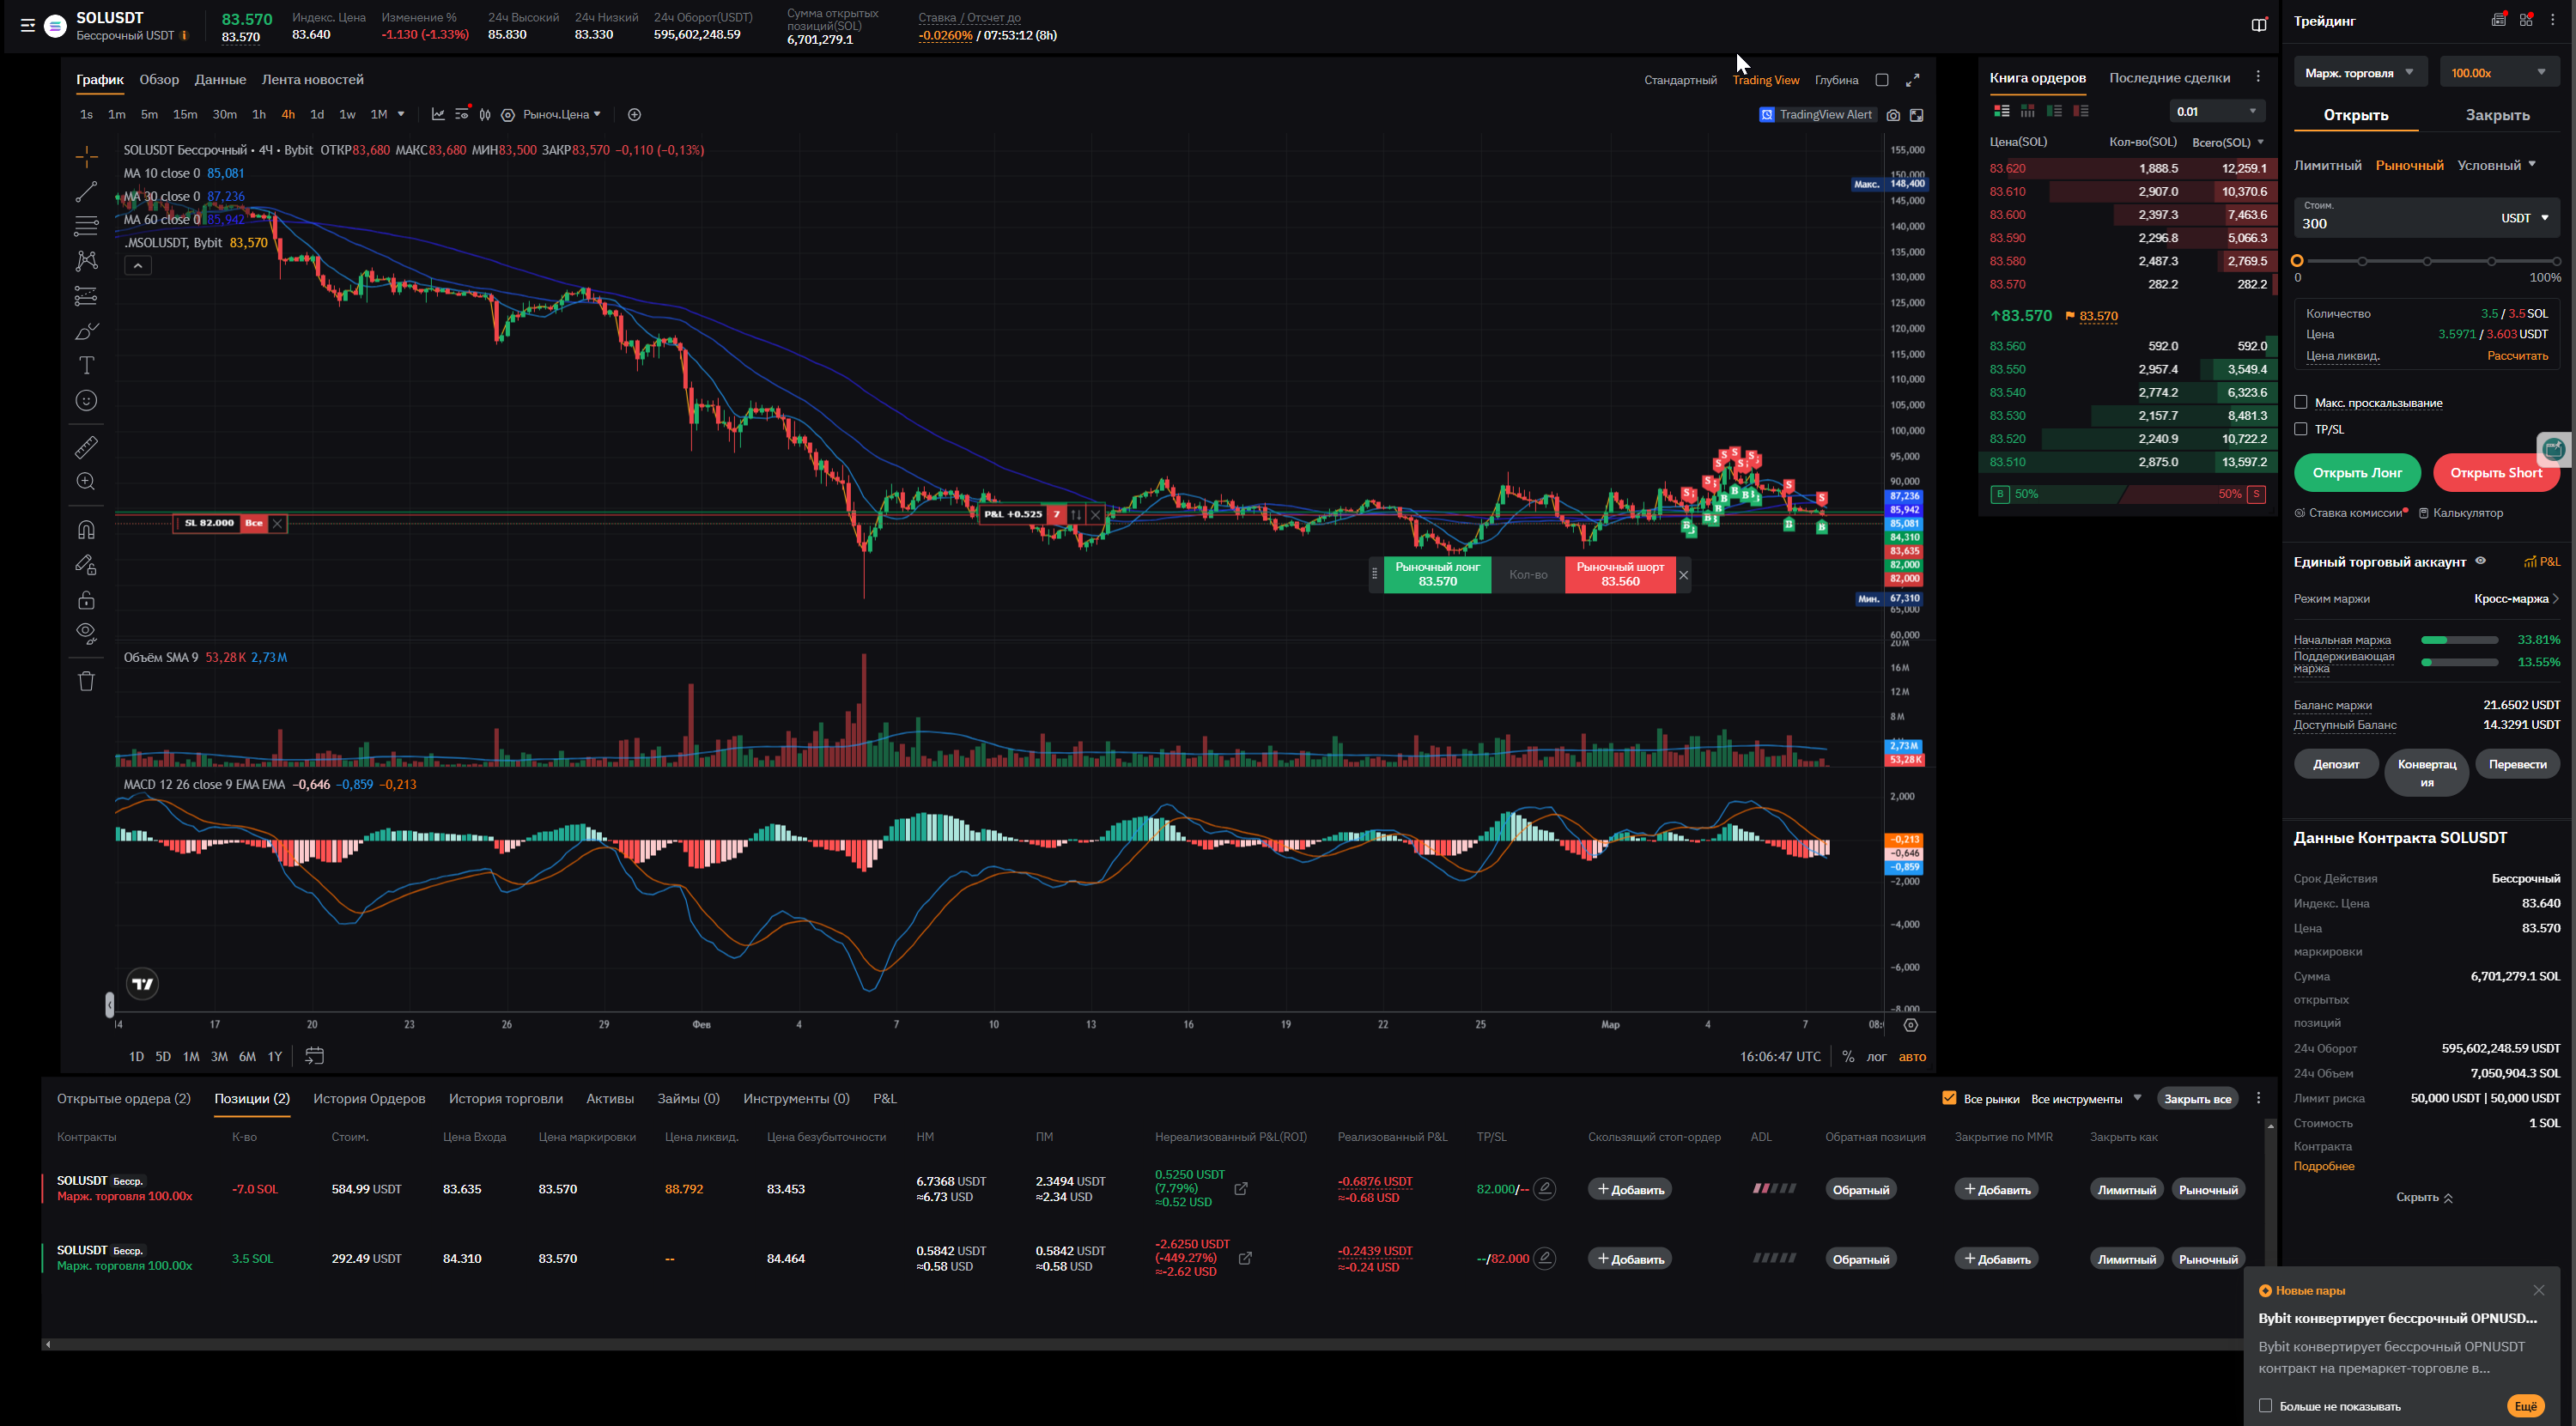Check the Макс. проскальзывание checkbox
2576x1426 pixels.
tap(2301, 402)
